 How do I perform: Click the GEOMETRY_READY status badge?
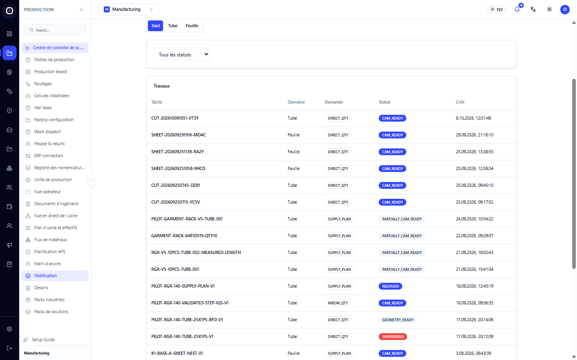click(x=398, y=320)
